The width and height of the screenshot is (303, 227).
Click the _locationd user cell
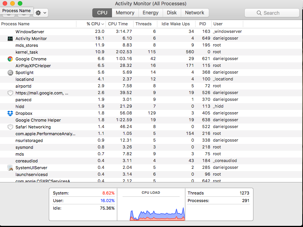point(223,79)
